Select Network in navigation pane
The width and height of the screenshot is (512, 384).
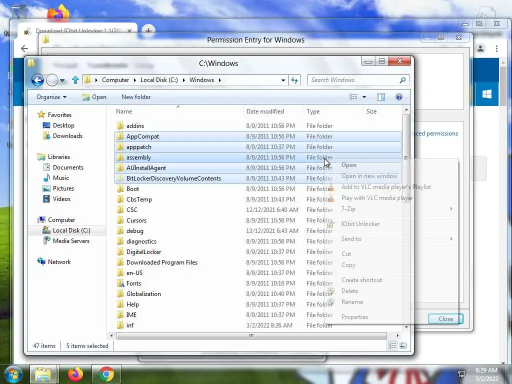tap(59, 262)
